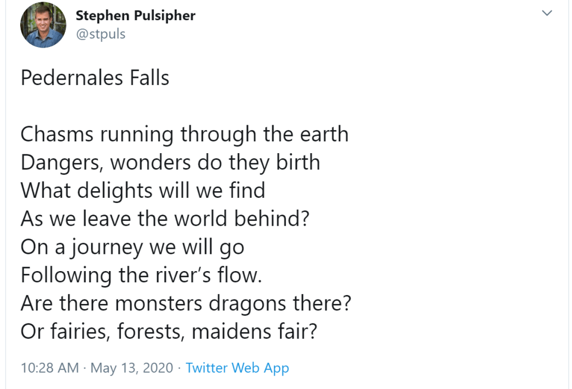Click the 10:28 AM time in the timestamp
This screenshot has width=572, height=389.
point(49,368)
